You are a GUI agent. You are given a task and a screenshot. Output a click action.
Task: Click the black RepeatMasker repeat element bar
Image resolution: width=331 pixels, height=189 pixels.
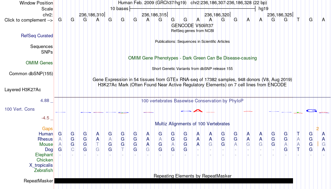click(x=174, y=181)
